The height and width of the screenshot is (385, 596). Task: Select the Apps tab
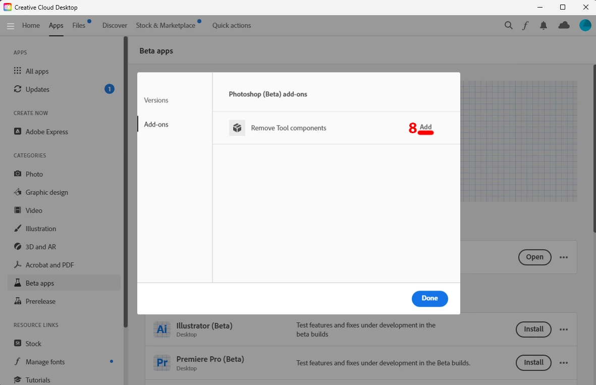[x=56, y=25]
